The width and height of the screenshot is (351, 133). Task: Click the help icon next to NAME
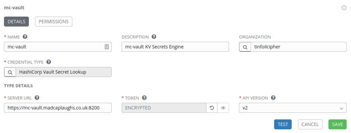point(25,37)
